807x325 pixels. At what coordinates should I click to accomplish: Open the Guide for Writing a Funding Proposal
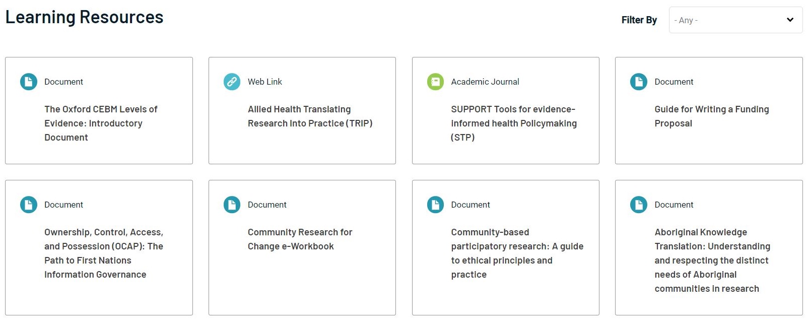click(711, 116)
